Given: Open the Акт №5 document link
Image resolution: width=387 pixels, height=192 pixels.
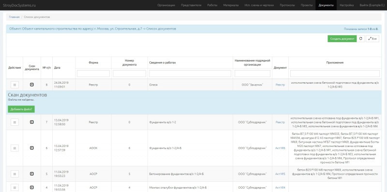Looking at the screenshot, I should click(x=280, y=174).
